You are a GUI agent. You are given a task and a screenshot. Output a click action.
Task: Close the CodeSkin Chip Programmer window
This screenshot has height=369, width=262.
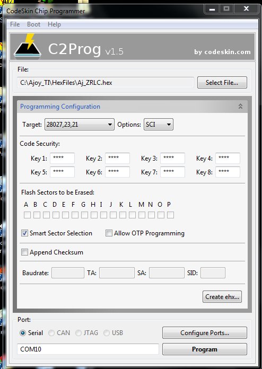[246, 9]
